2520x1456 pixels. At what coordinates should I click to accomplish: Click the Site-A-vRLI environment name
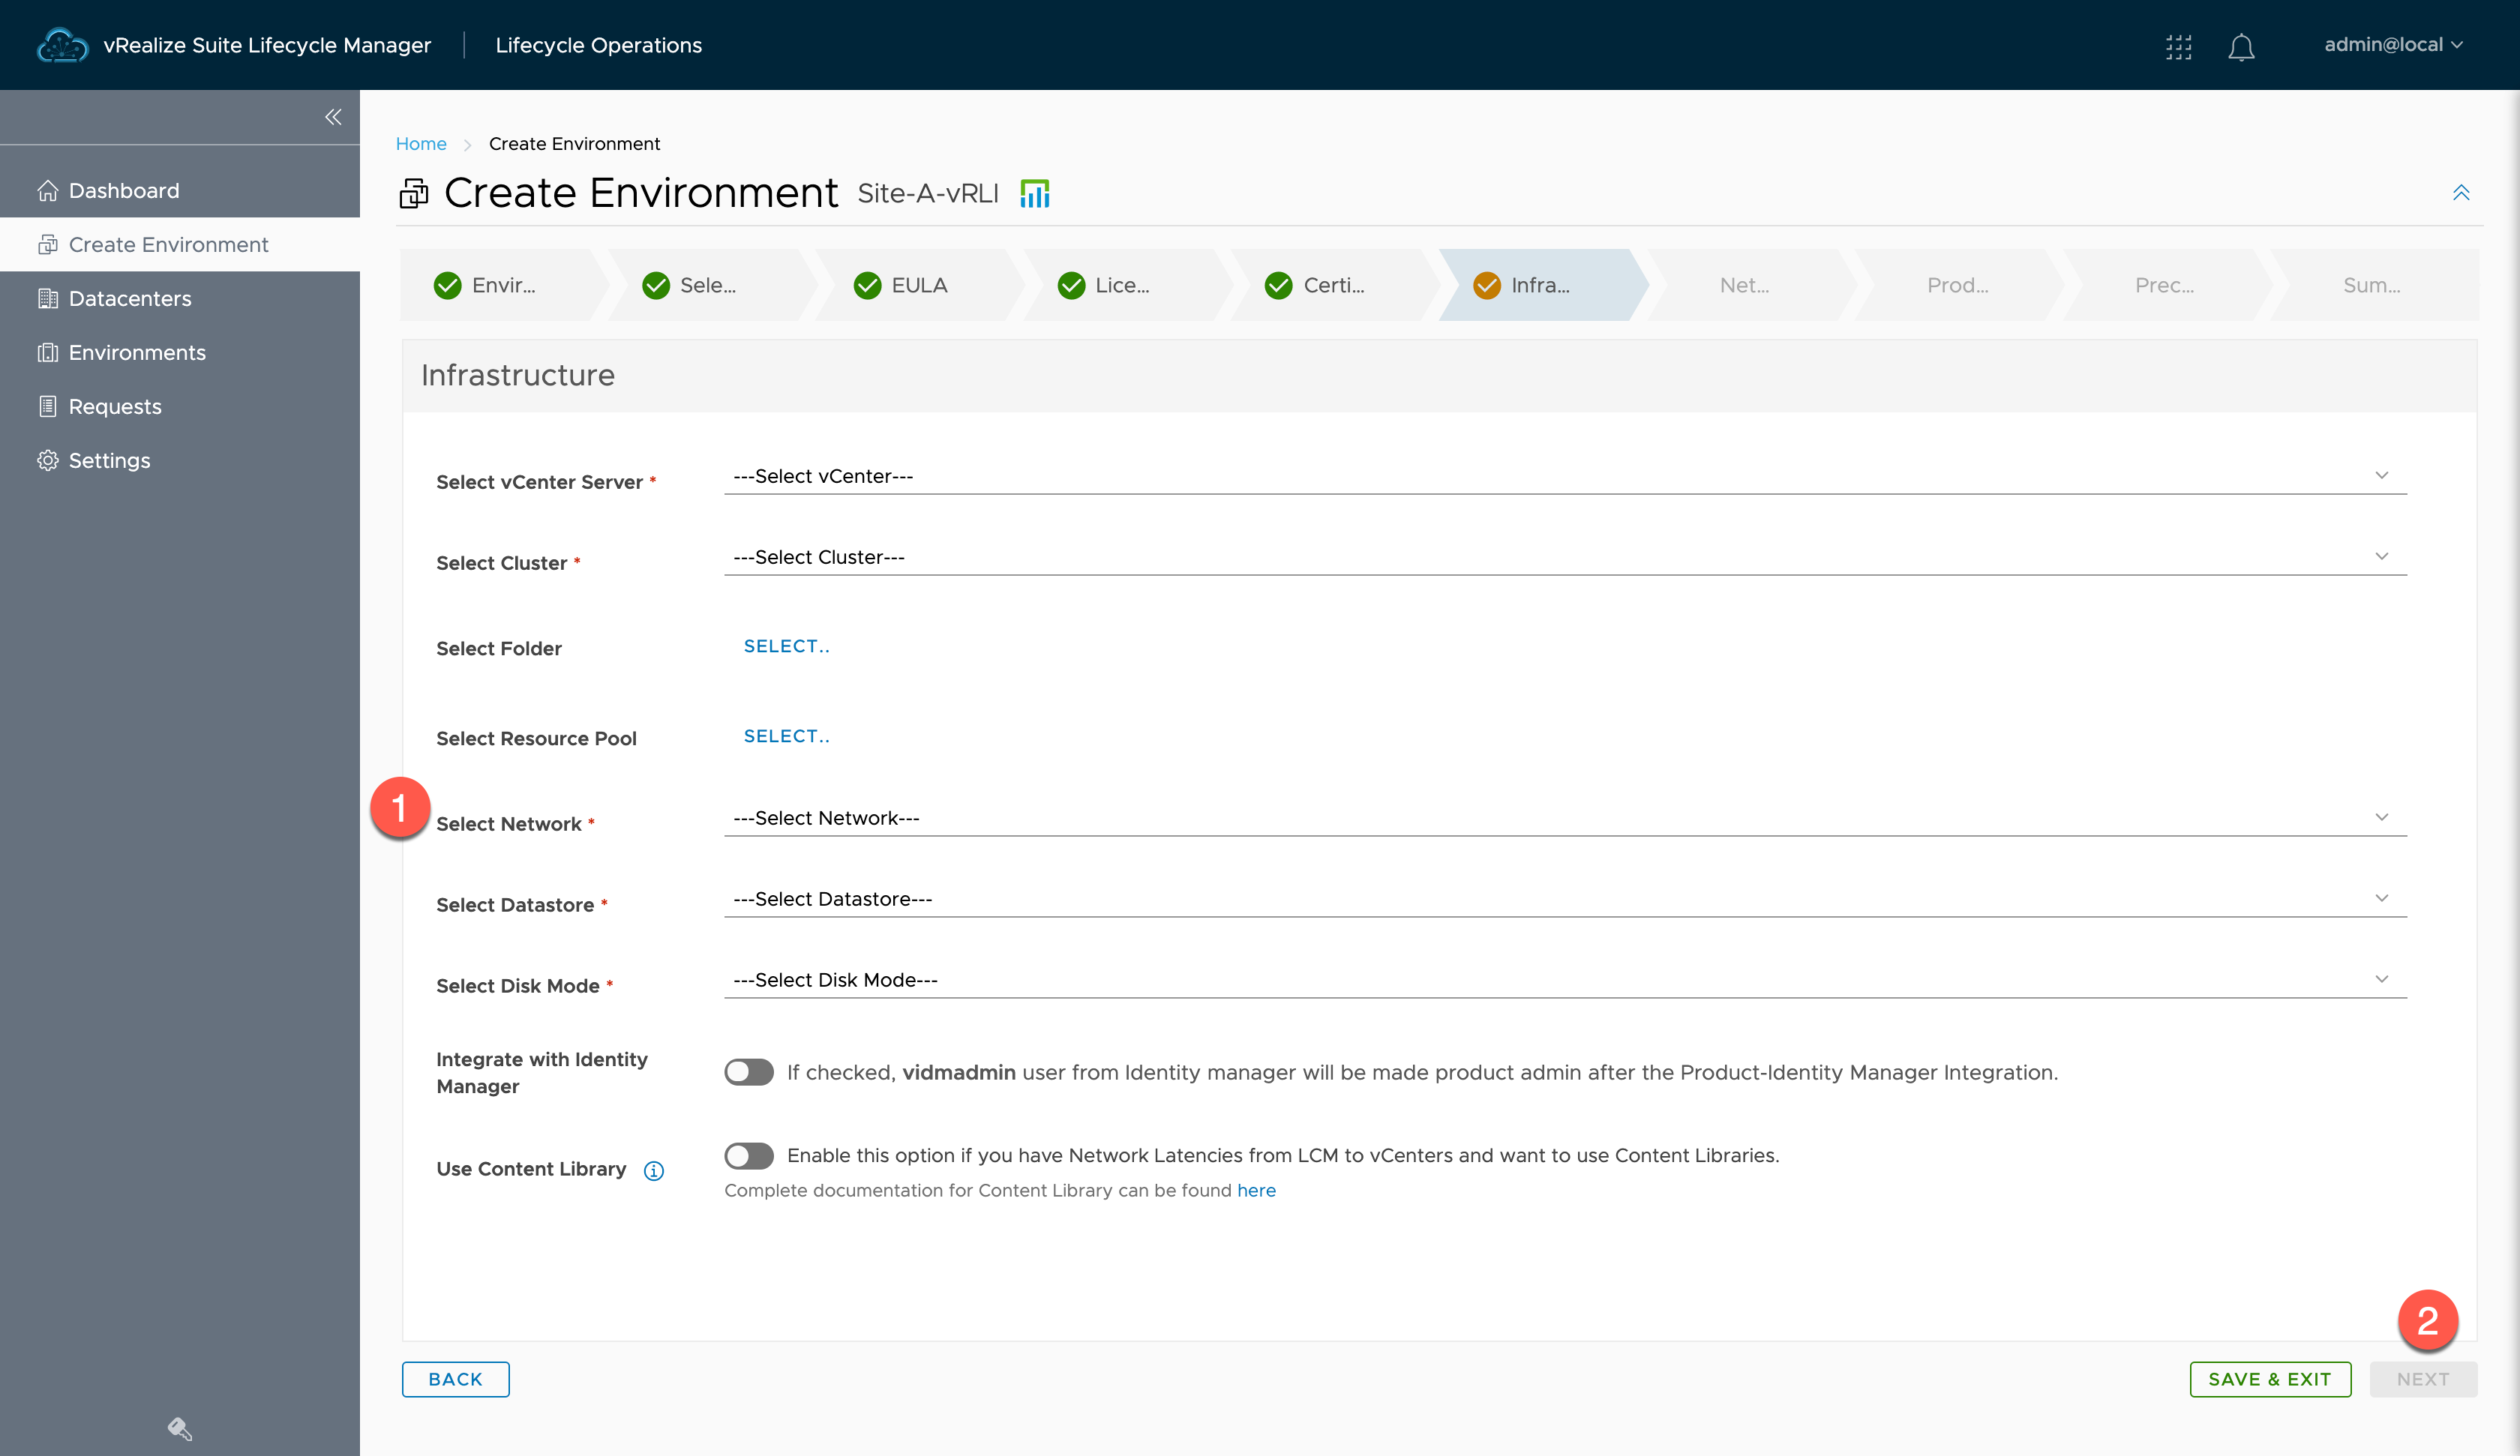928,193
